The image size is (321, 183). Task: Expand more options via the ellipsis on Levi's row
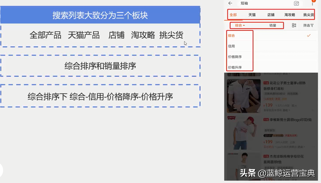pyautogui.click(x=314, y=146)
